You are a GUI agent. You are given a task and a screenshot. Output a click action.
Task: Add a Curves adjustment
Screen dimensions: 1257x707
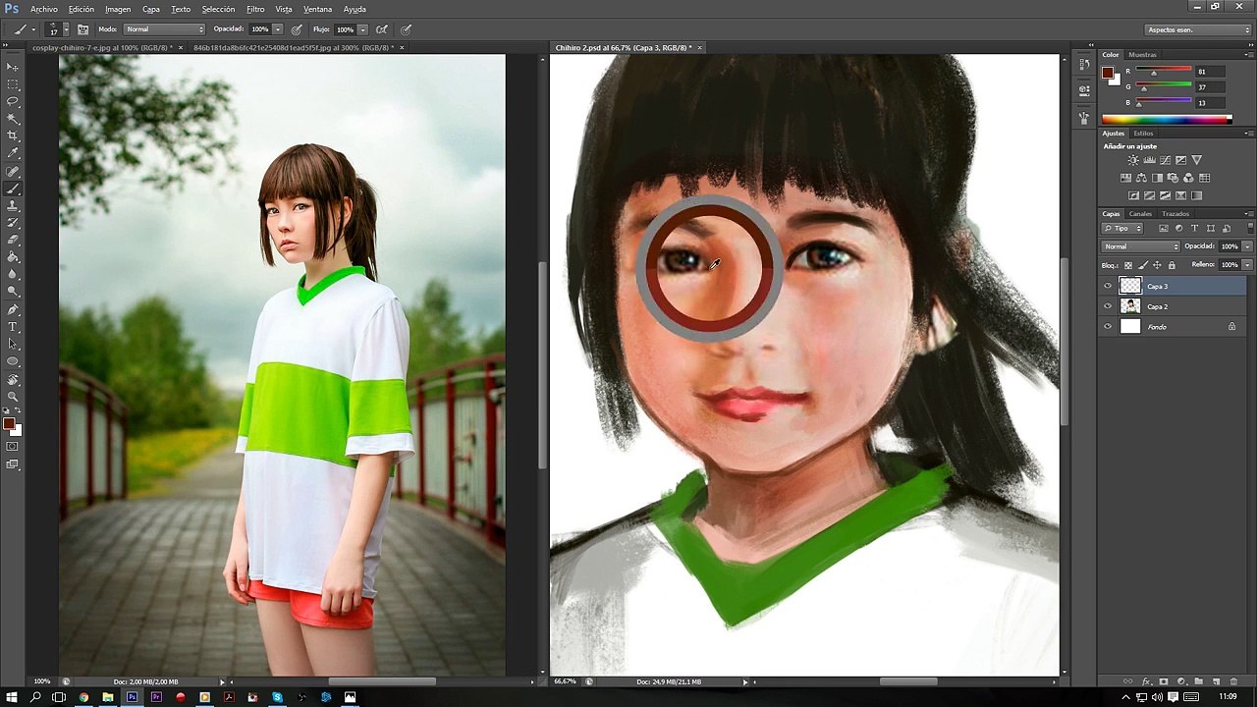[x=1165, y=160]
